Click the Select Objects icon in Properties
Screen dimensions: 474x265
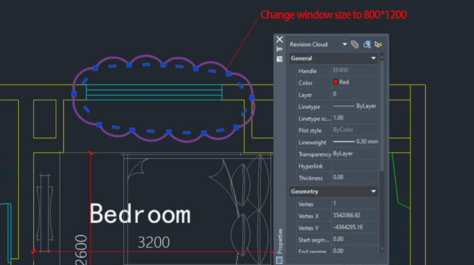click(367, 44)
